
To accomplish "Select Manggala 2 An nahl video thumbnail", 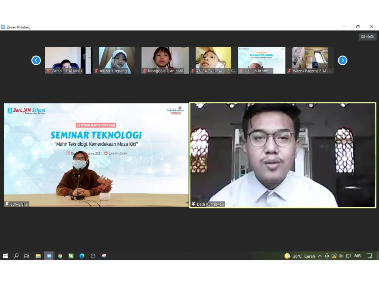I will pos(165,60).
